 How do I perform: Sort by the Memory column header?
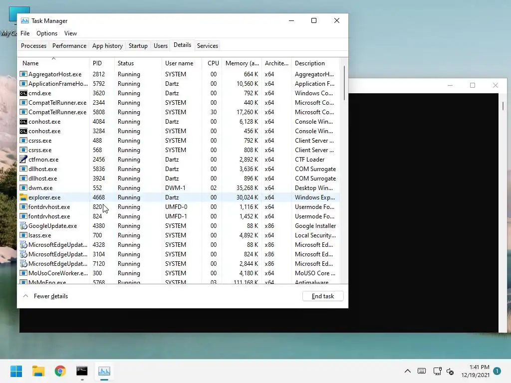(x=242, y=63)
